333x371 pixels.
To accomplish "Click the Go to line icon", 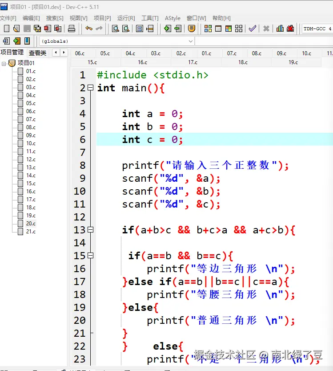I will 150,29.
